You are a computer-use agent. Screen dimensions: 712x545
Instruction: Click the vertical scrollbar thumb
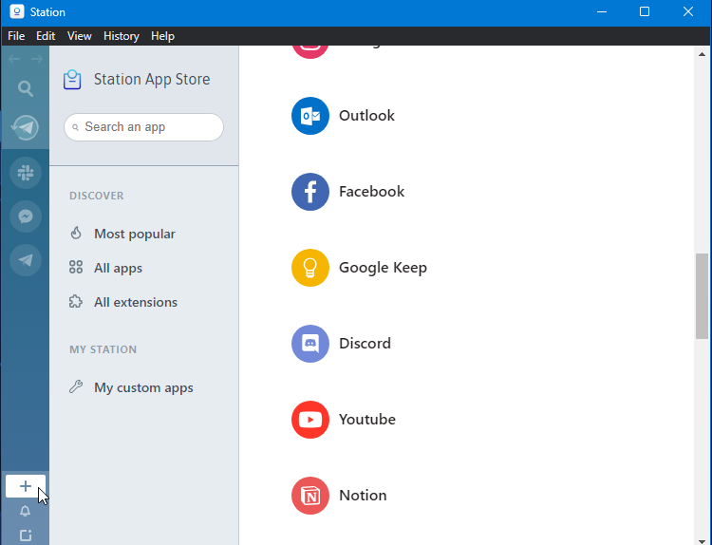[702, 296]
